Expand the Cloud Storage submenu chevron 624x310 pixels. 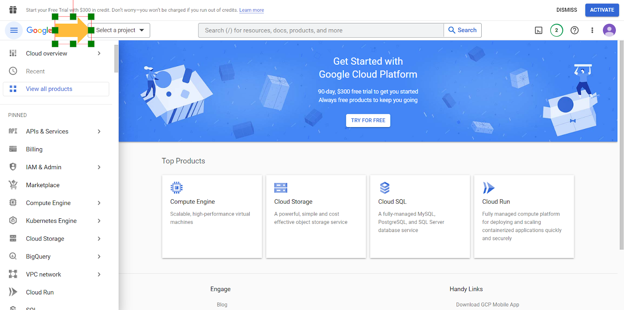coord(99,239)
